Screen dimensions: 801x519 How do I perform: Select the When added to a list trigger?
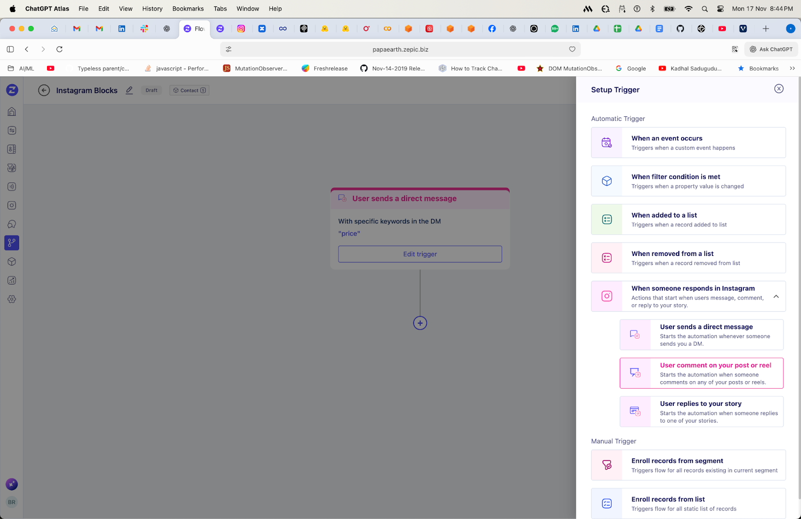tap(688, 219)
